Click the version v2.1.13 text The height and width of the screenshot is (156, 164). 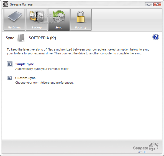coord(142,152)
